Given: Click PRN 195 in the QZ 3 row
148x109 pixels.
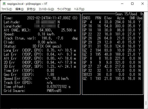Looking at the screenshot, I should pyautogui.click(x=98, y=54).
